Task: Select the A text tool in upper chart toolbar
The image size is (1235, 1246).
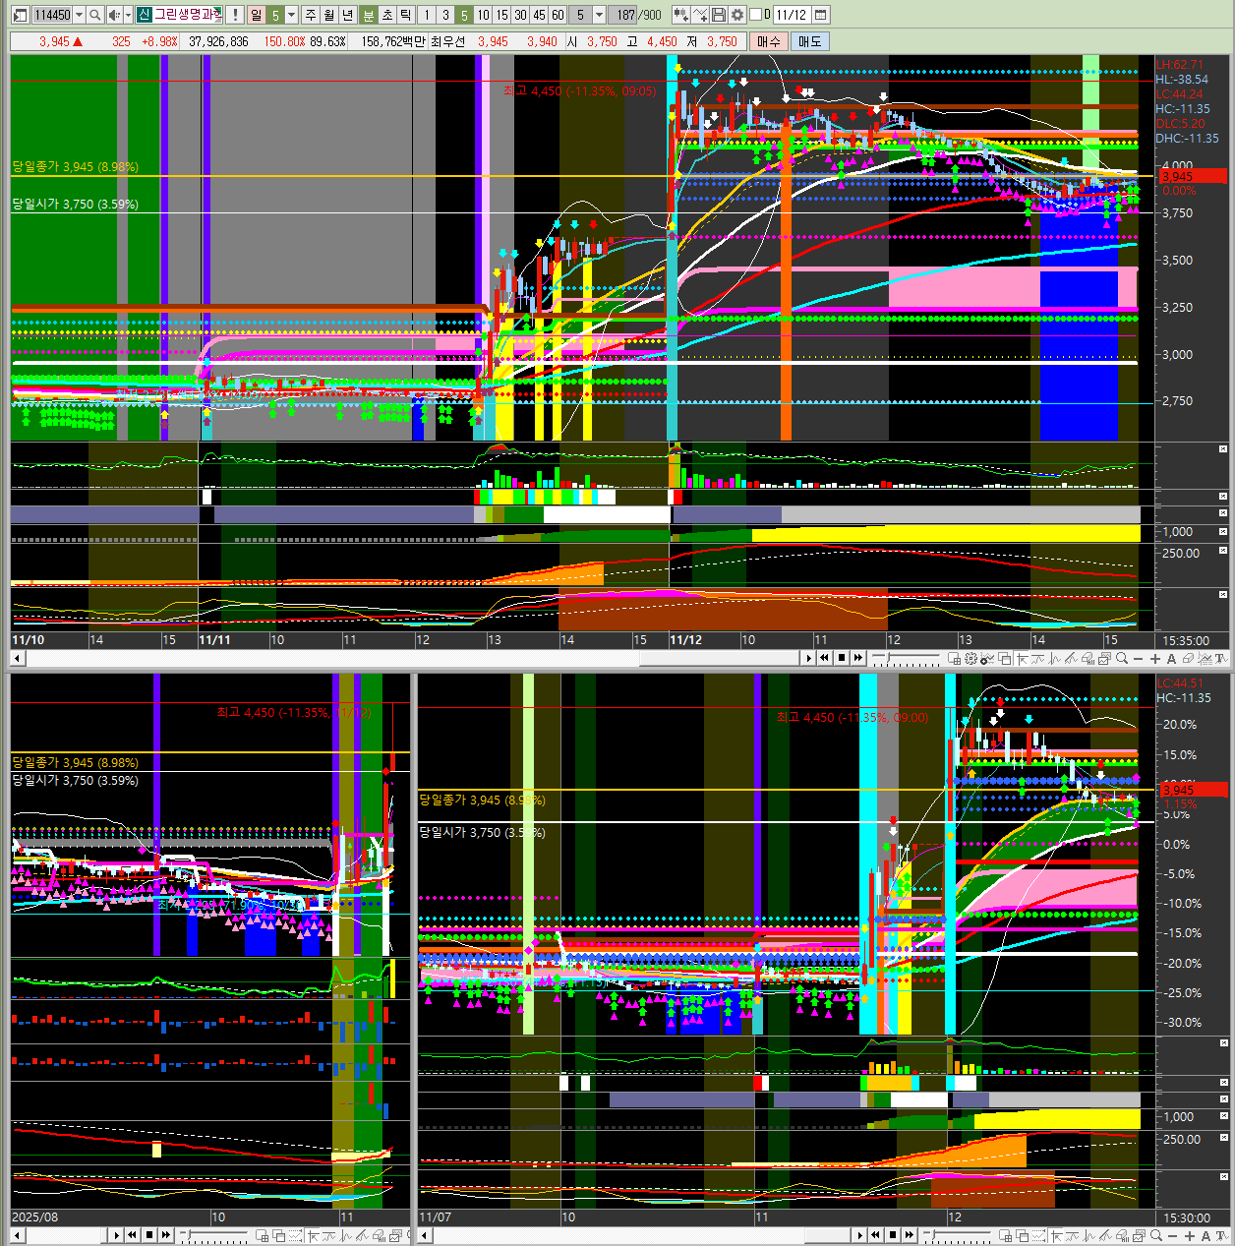Action: (x=1171, y=659)
